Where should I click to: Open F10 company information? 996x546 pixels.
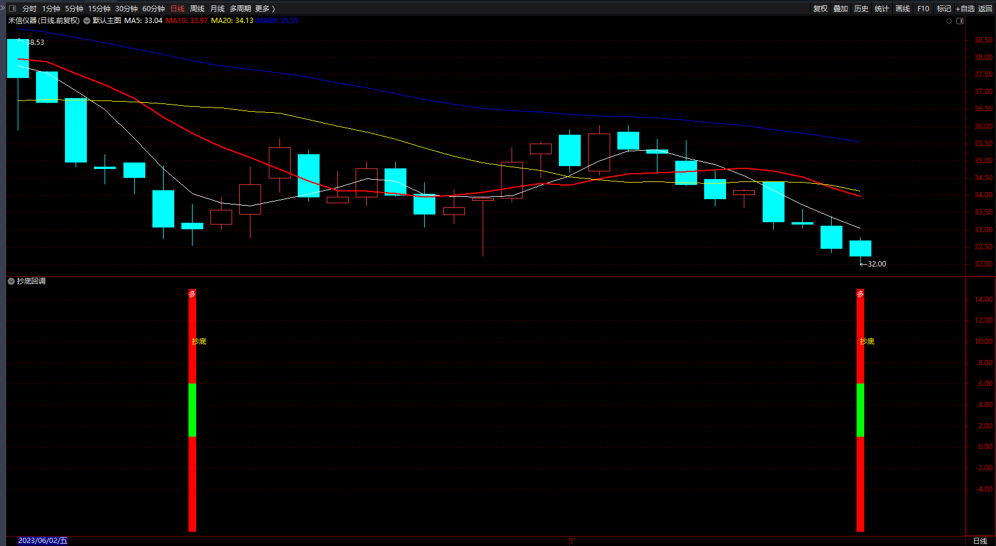[x=923, y=8]
